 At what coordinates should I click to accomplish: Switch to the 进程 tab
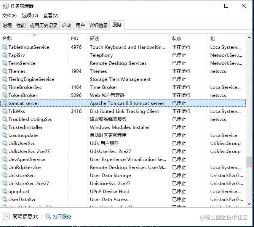7,25
